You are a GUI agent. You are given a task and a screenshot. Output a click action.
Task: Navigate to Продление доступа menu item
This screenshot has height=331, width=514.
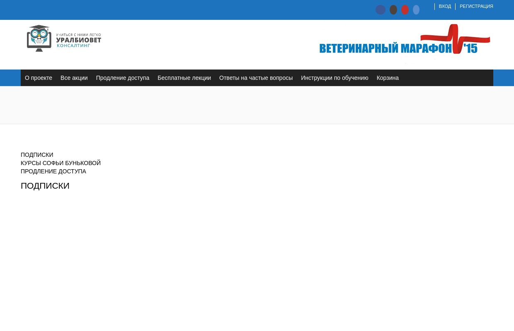pyautogui.click(x=122, y=78)
